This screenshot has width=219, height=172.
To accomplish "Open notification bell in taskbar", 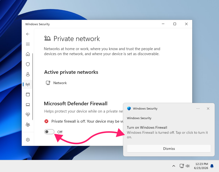I will tap(212, 166).
